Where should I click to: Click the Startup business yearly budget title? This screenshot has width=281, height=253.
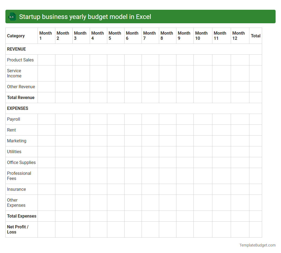[85, 17]
